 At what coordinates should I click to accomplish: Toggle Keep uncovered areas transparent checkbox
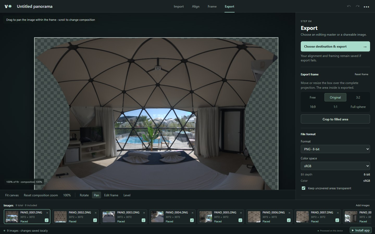(303, 188)
